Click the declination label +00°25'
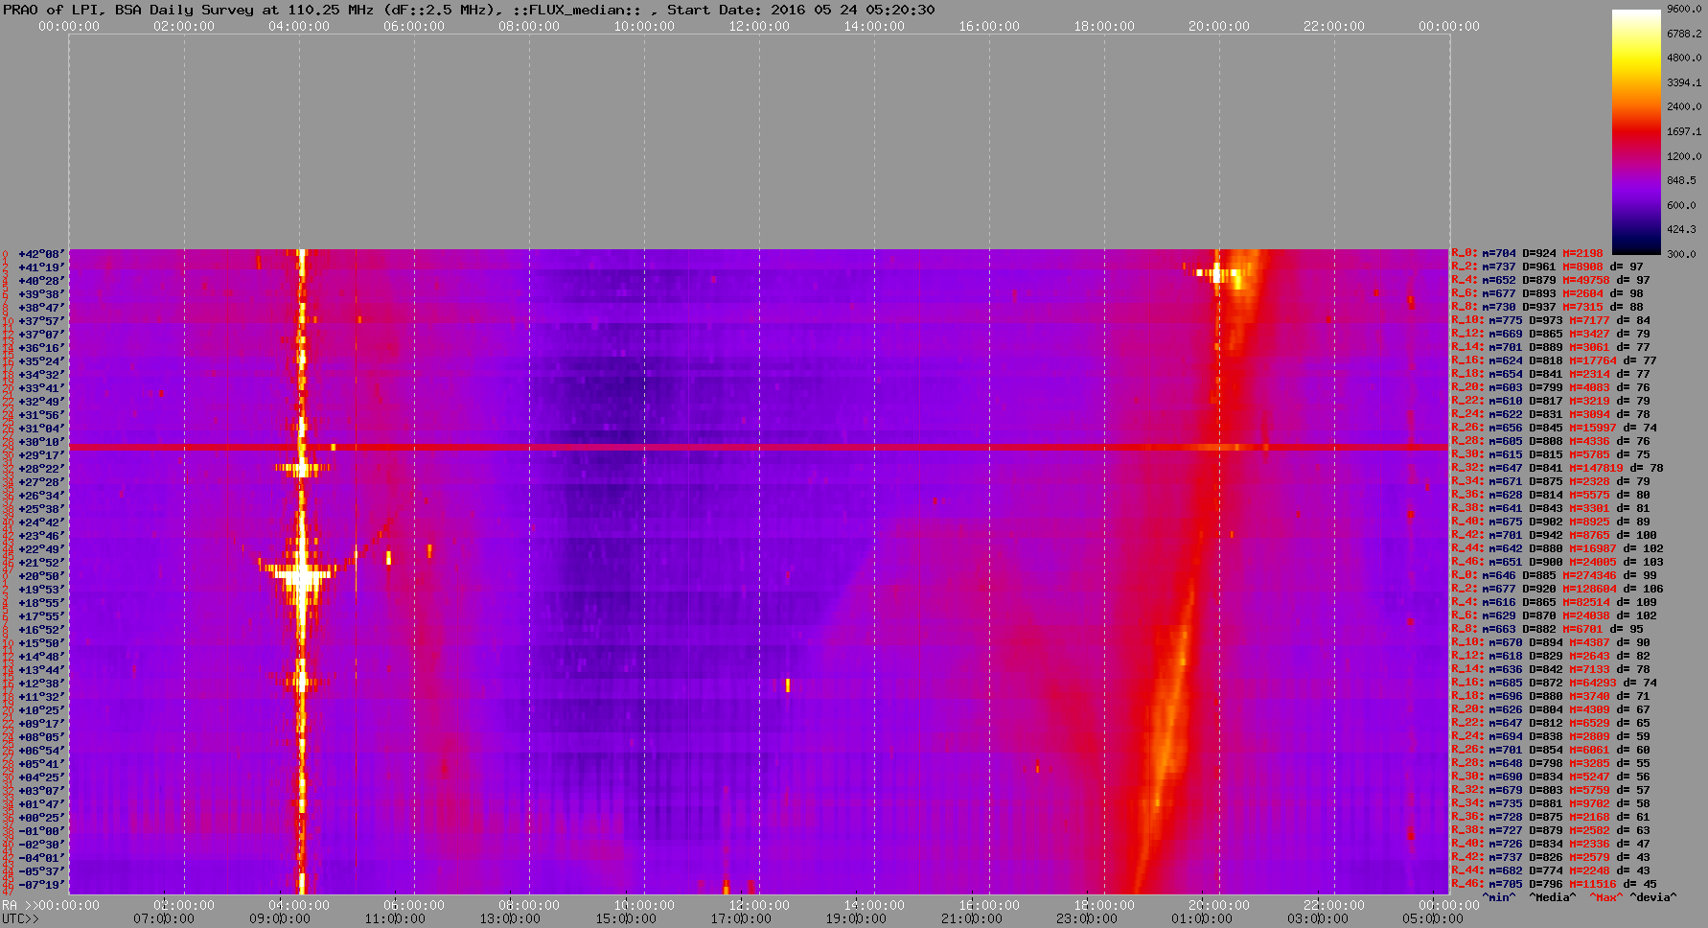 coord(41,818)
